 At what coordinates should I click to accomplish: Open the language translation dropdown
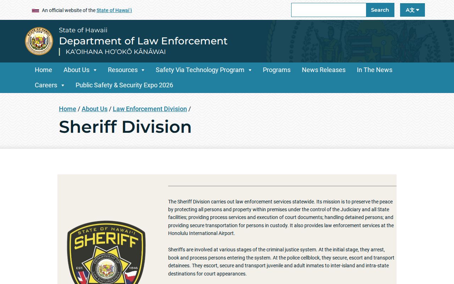[413, 10]
